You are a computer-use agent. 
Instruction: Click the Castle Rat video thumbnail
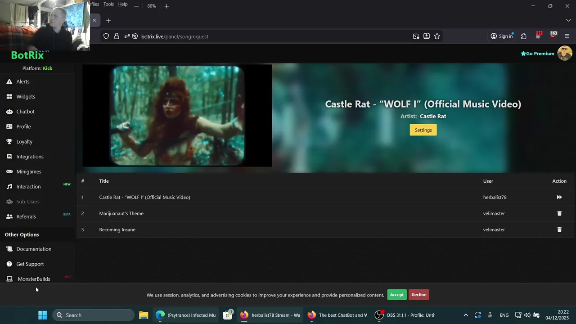[177, 116]
